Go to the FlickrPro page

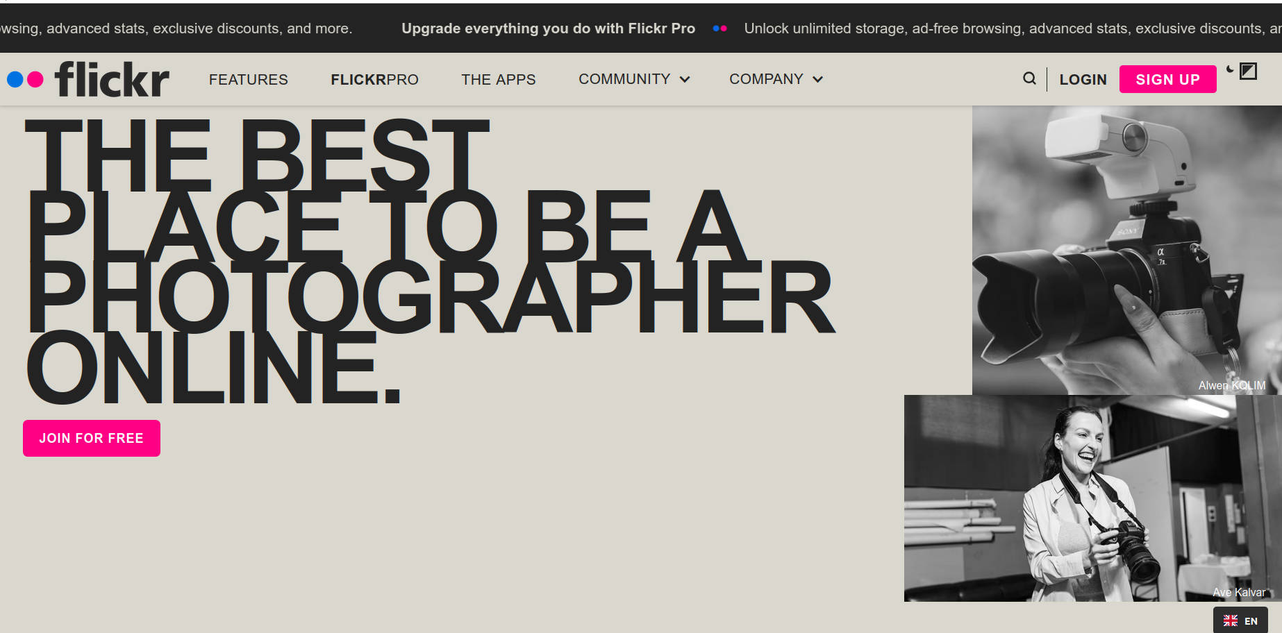coord(374,80)
